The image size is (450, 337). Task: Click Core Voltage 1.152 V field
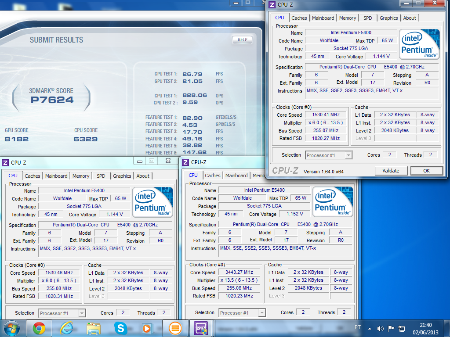295,214
